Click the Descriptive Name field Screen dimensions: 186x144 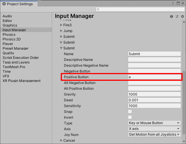coord(154,59)
